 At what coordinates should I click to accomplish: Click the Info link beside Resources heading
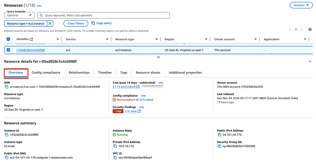pyautogui.click(x=39, y=6)
